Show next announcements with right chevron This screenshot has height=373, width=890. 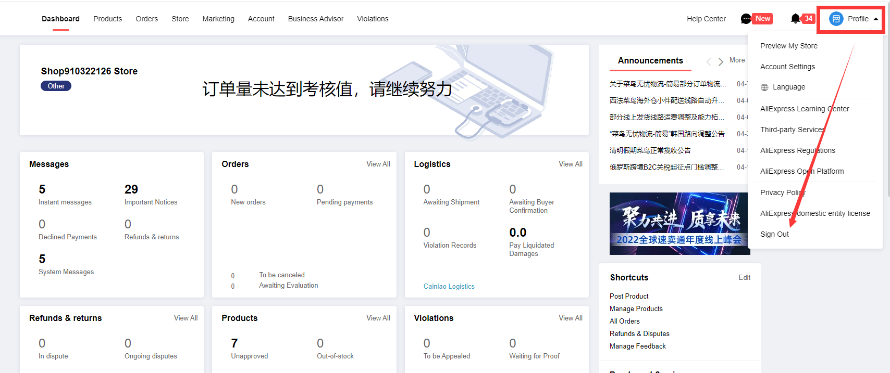pyautogui.click(x=721, y=61)
